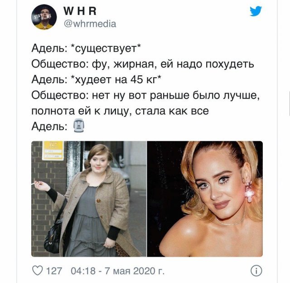Click the line 'нет ну вот раньше было лучше'

coord(145,95)
